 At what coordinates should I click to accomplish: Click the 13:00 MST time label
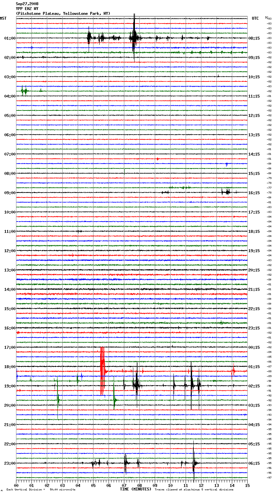(10, 270)
